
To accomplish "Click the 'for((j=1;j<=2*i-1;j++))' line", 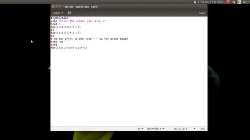I will pyautogui.click(x=69, y=47).
